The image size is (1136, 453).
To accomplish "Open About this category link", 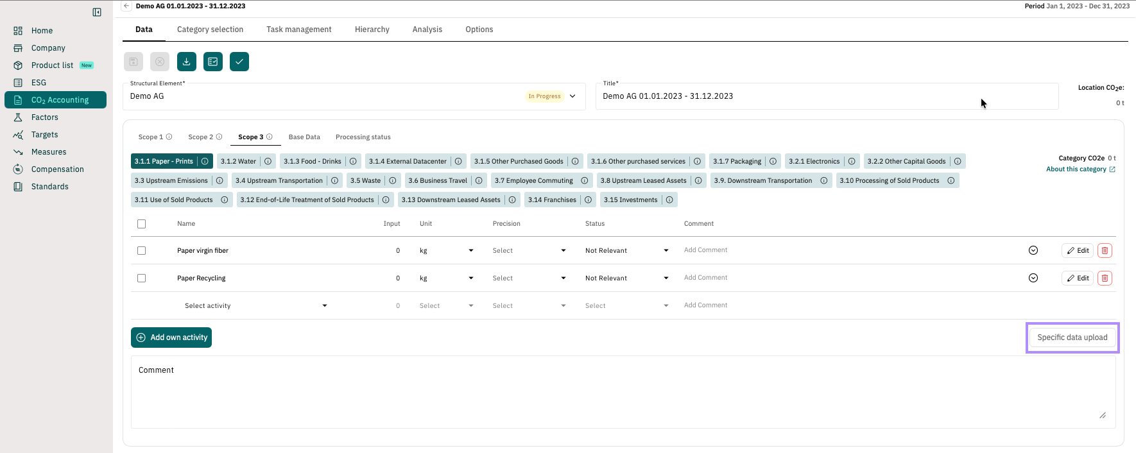I will pos(1081,169).
